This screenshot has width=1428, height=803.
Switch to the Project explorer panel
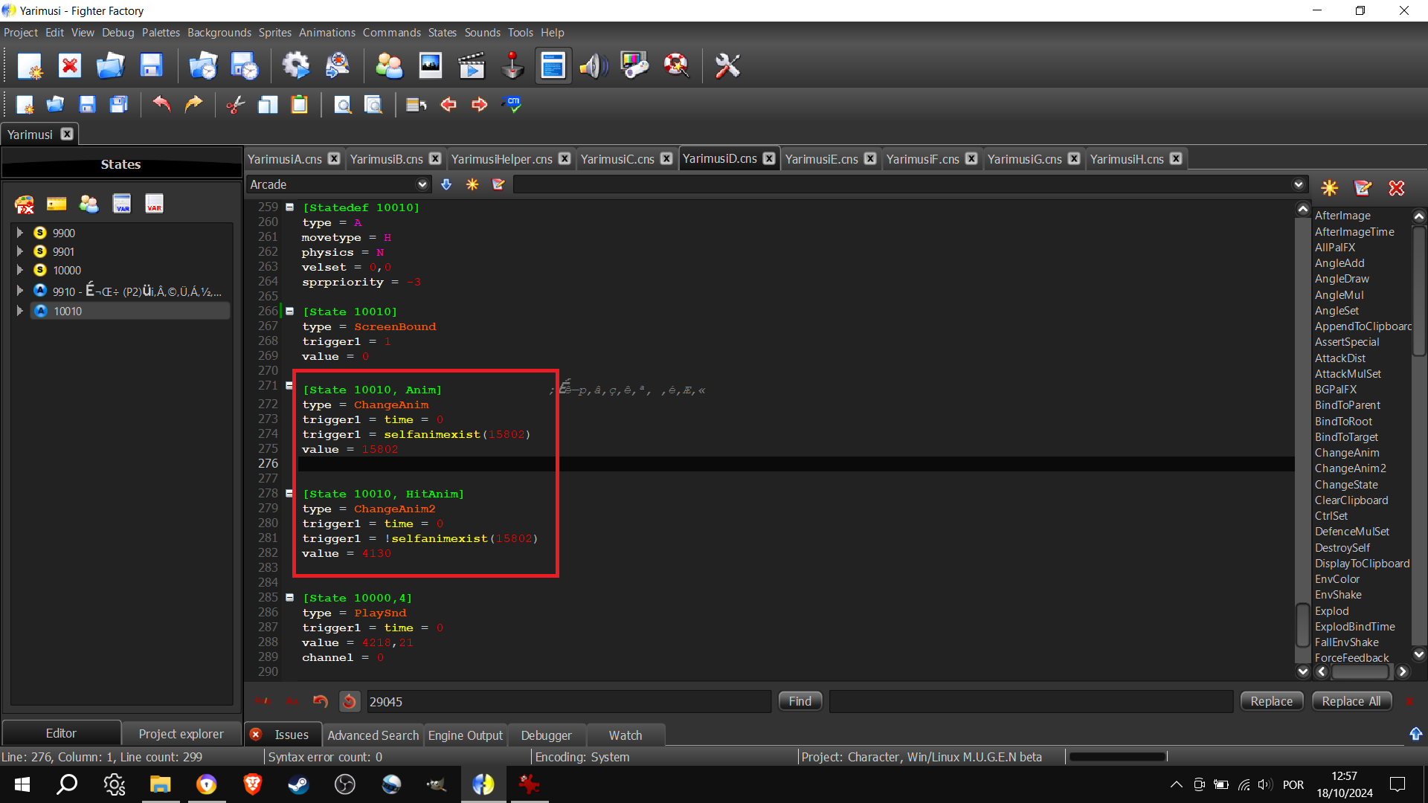[x=181, y=734]
